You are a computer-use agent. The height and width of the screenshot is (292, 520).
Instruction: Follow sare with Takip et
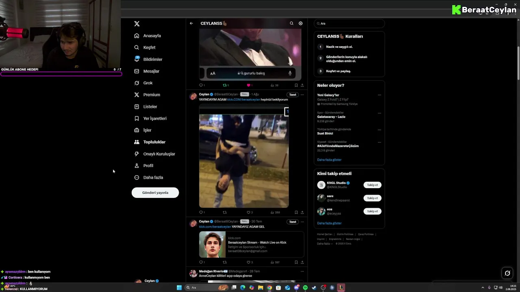coord(373,198)
